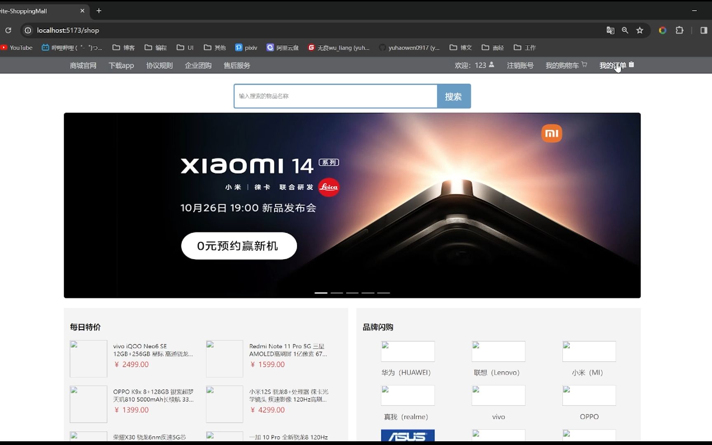The height and width of the screenshot is (445, 712).
Task: Open the colorful circle extension icon
Action: pos(663,30)
